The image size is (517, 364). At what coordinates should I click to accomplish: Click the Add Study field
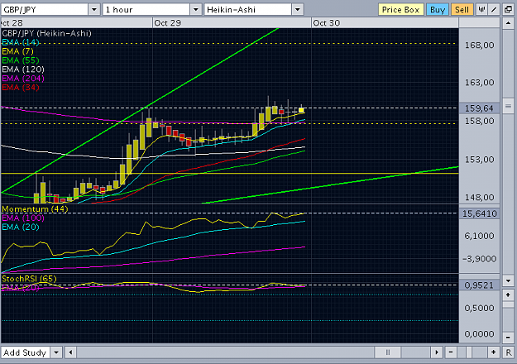coord(26,352)
